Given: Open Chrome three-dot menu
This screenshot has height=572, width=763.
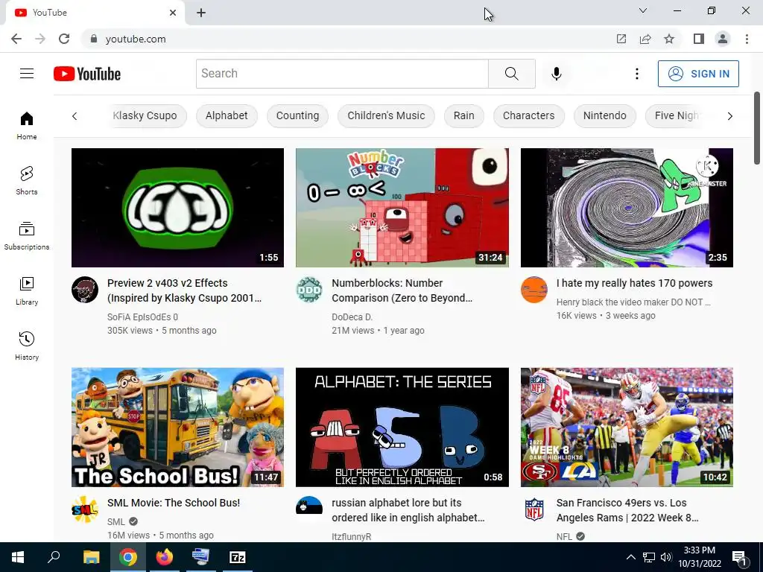Looking at the screenshot, I should tap(747, 39).
